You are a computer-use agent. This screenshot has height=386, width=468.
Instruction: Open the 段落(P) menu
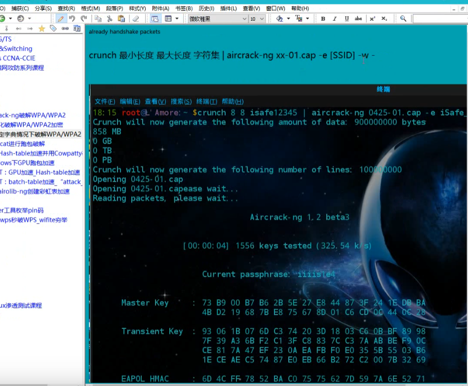(x=115, y=8)
